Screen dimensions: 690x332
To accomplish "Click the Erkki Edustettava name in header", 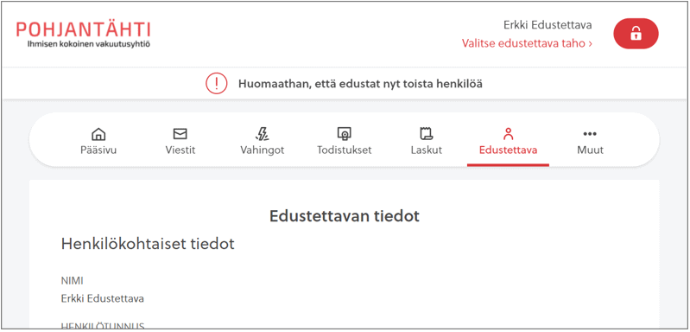I will coord(548,25).
